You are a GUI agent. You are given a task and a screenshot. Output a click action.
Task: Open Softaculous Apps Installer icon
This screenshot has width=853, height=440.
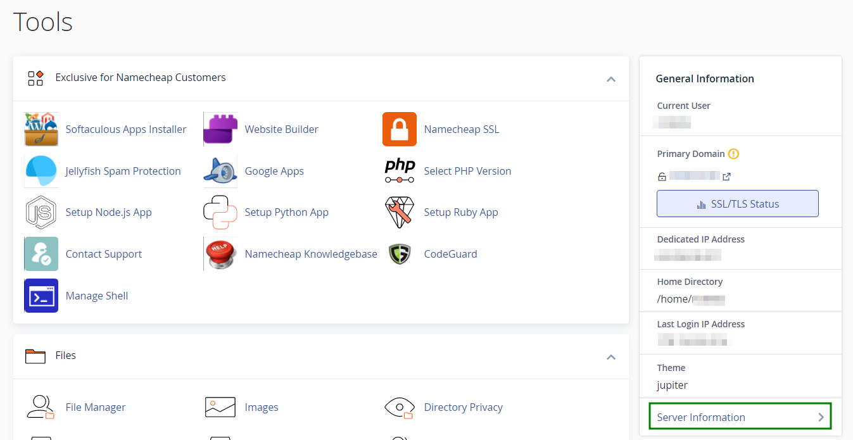click(x=41, y=129)
